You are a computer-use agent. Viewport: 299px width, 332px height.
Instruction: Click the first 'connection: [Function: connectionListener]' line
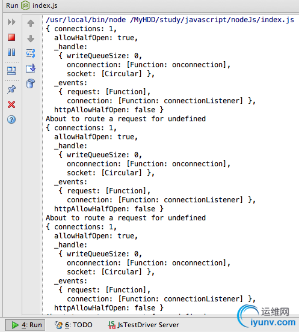tap(161, 101)
